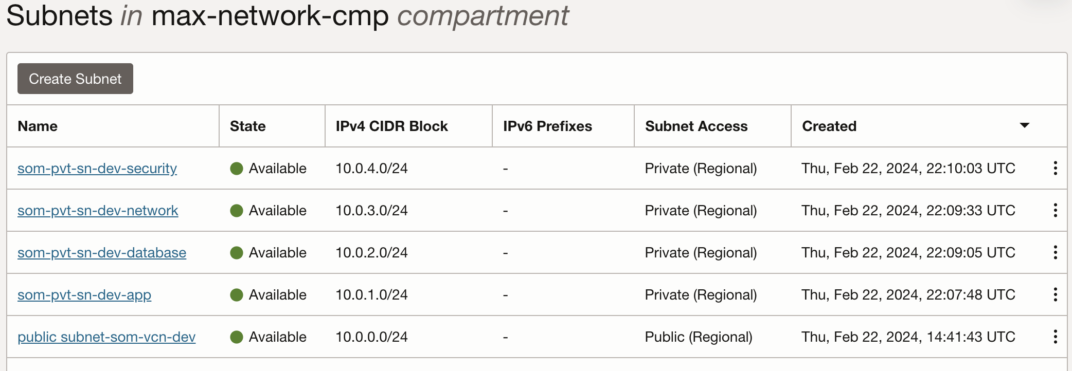Click the Subnet Access column header
This screenshot has width=1072, height=371.
point(696,126)
